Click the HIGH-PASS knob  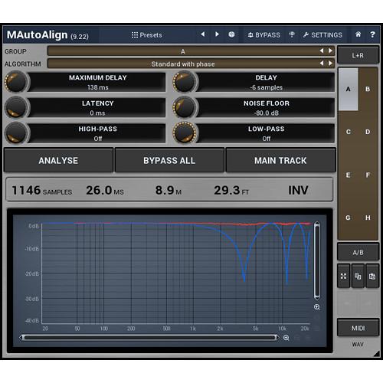click(16, 133)
